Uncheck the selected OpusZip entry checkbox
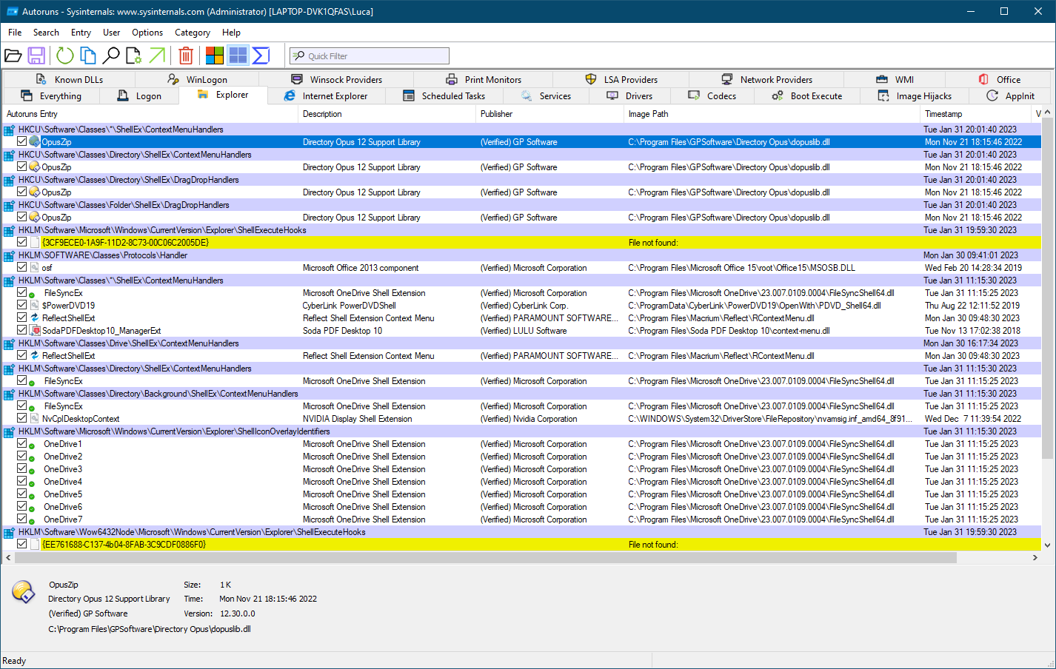The image size is (1056, 669). 22,141
